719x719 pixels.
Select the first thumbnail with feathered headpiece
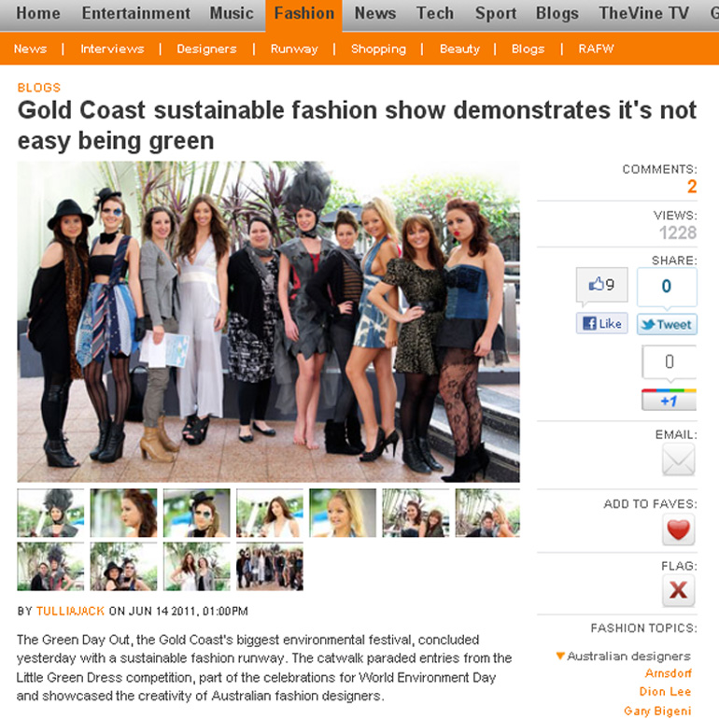pyautogui.click(x=50, y=513)
